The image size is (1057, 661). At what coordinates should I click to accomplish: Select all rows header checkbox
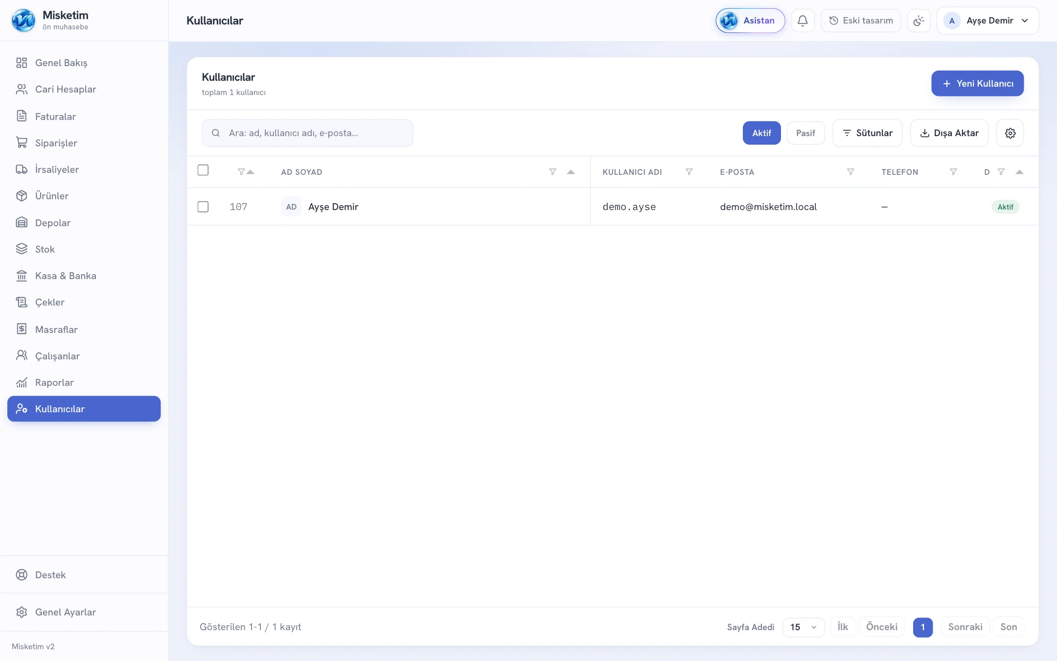pyautogui.click(x=203, y=170)
